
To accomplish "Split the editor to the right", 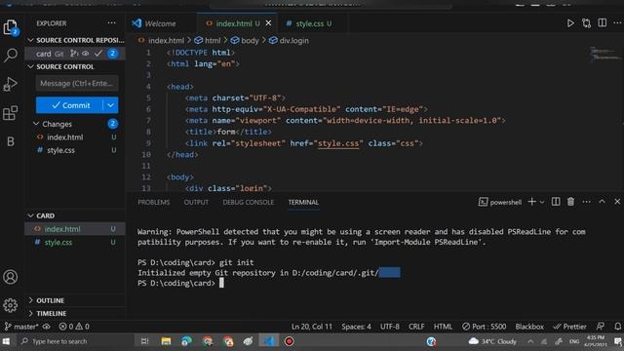I will click(603, 23).
